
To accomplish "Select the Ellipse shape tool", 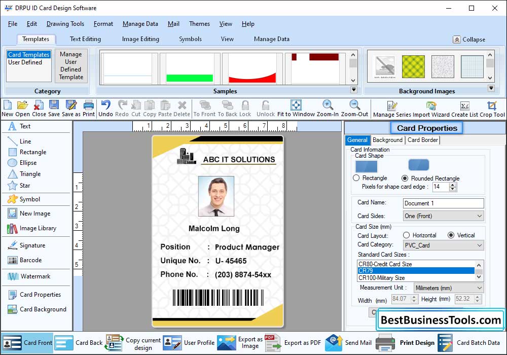I will (x=22, y=163).
